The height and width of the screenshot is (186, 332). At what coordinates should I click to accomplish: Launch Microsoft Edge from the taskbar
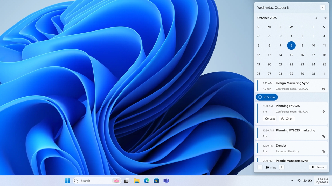pyautogui.click(x=146, y=181)
